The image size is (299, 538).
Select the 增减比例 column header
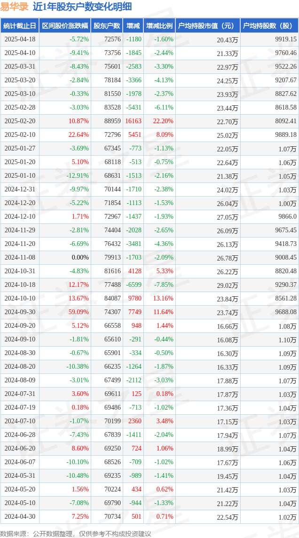(159, 26)
